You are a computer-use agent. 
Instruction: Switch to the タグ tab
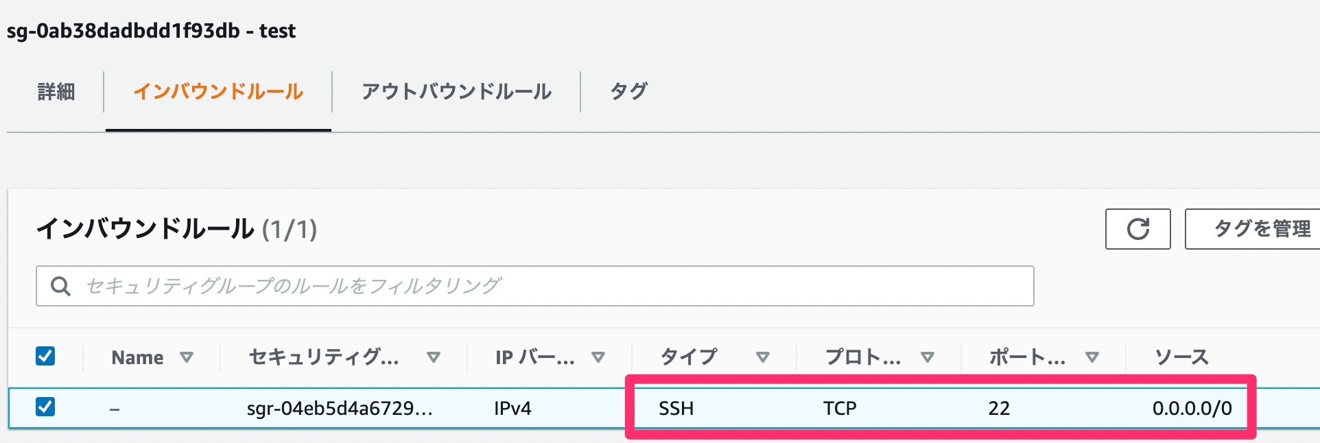[x=628, y=92]
